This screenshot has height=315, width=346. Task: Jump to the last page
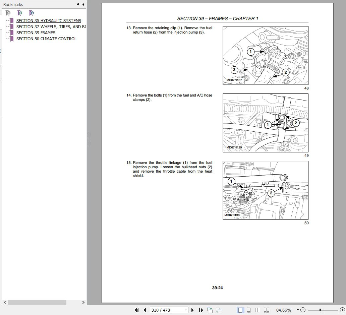(x=200, y=310)
